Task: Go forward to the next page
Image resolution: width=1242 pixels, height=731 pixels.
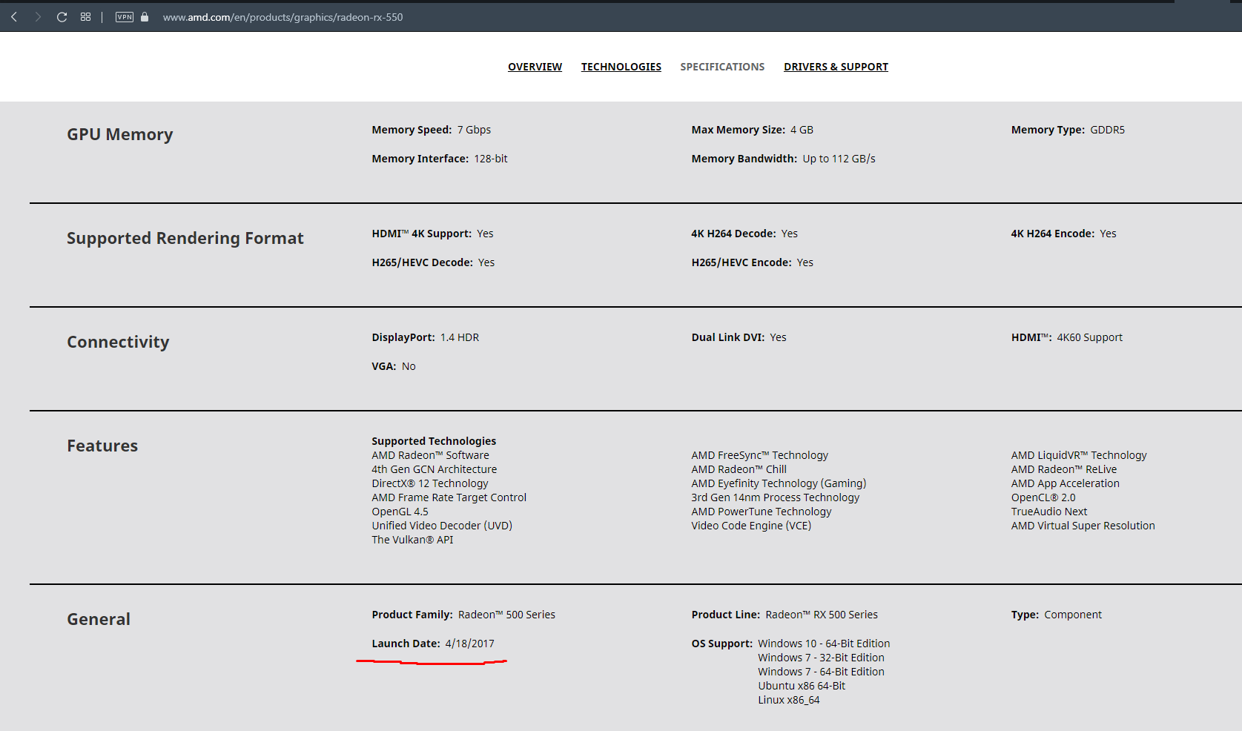Action: point(38,17)
